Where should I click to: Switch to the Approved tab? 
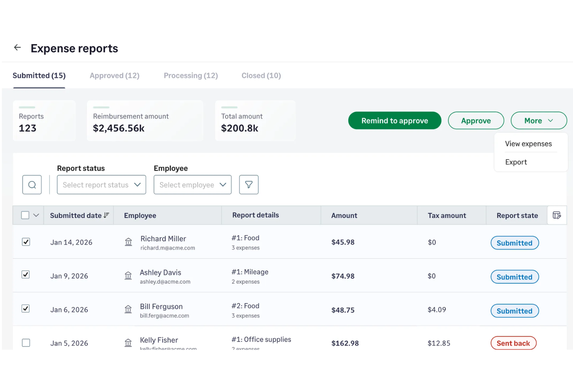[x=114, y=75]
